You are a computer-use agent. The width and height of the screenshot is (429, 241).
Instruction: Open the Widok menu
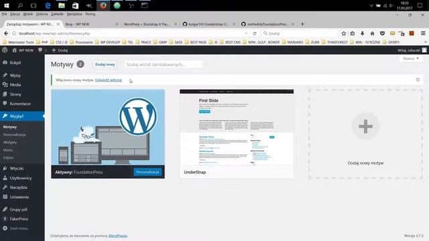coord(28,14)
